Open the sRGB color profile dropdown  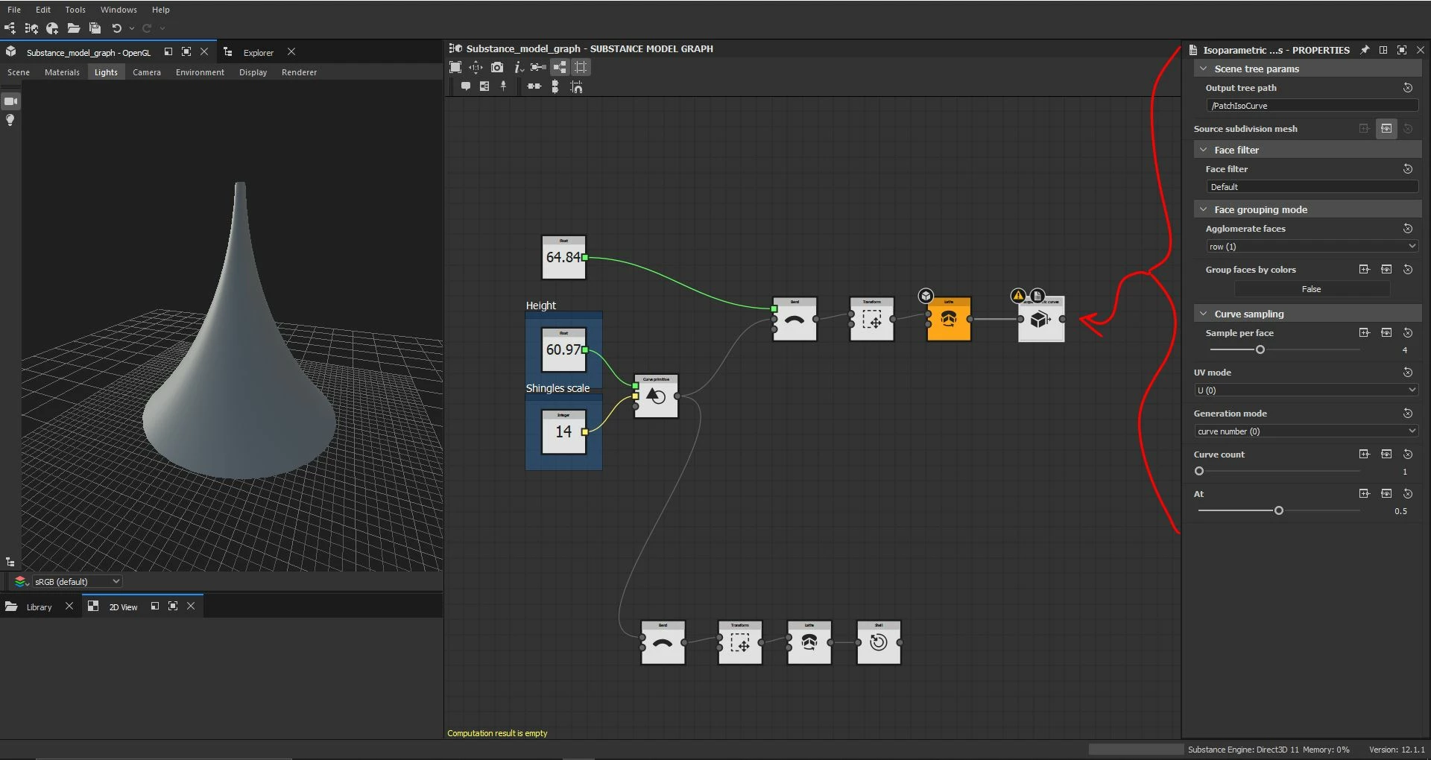pyautogui.click(x=77, y=581)
